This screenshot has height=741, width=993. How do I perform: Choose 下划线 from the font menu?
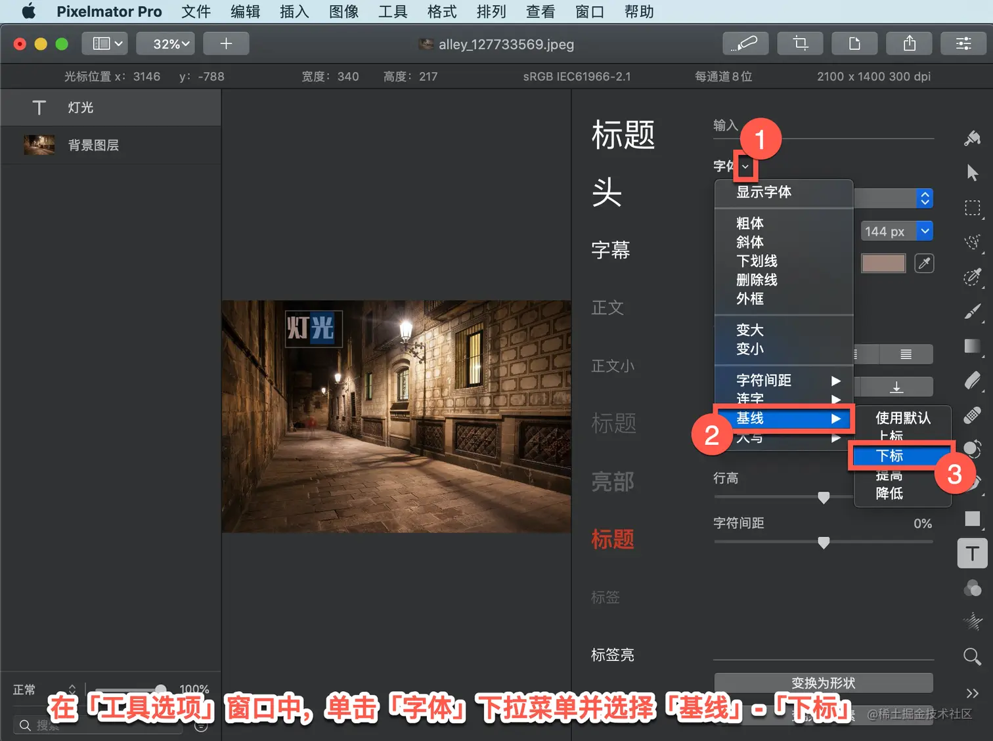[x=784, y=261]
